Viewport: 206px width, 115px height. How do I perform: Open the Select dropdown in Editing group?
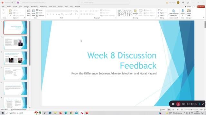[x=161, y=16]
